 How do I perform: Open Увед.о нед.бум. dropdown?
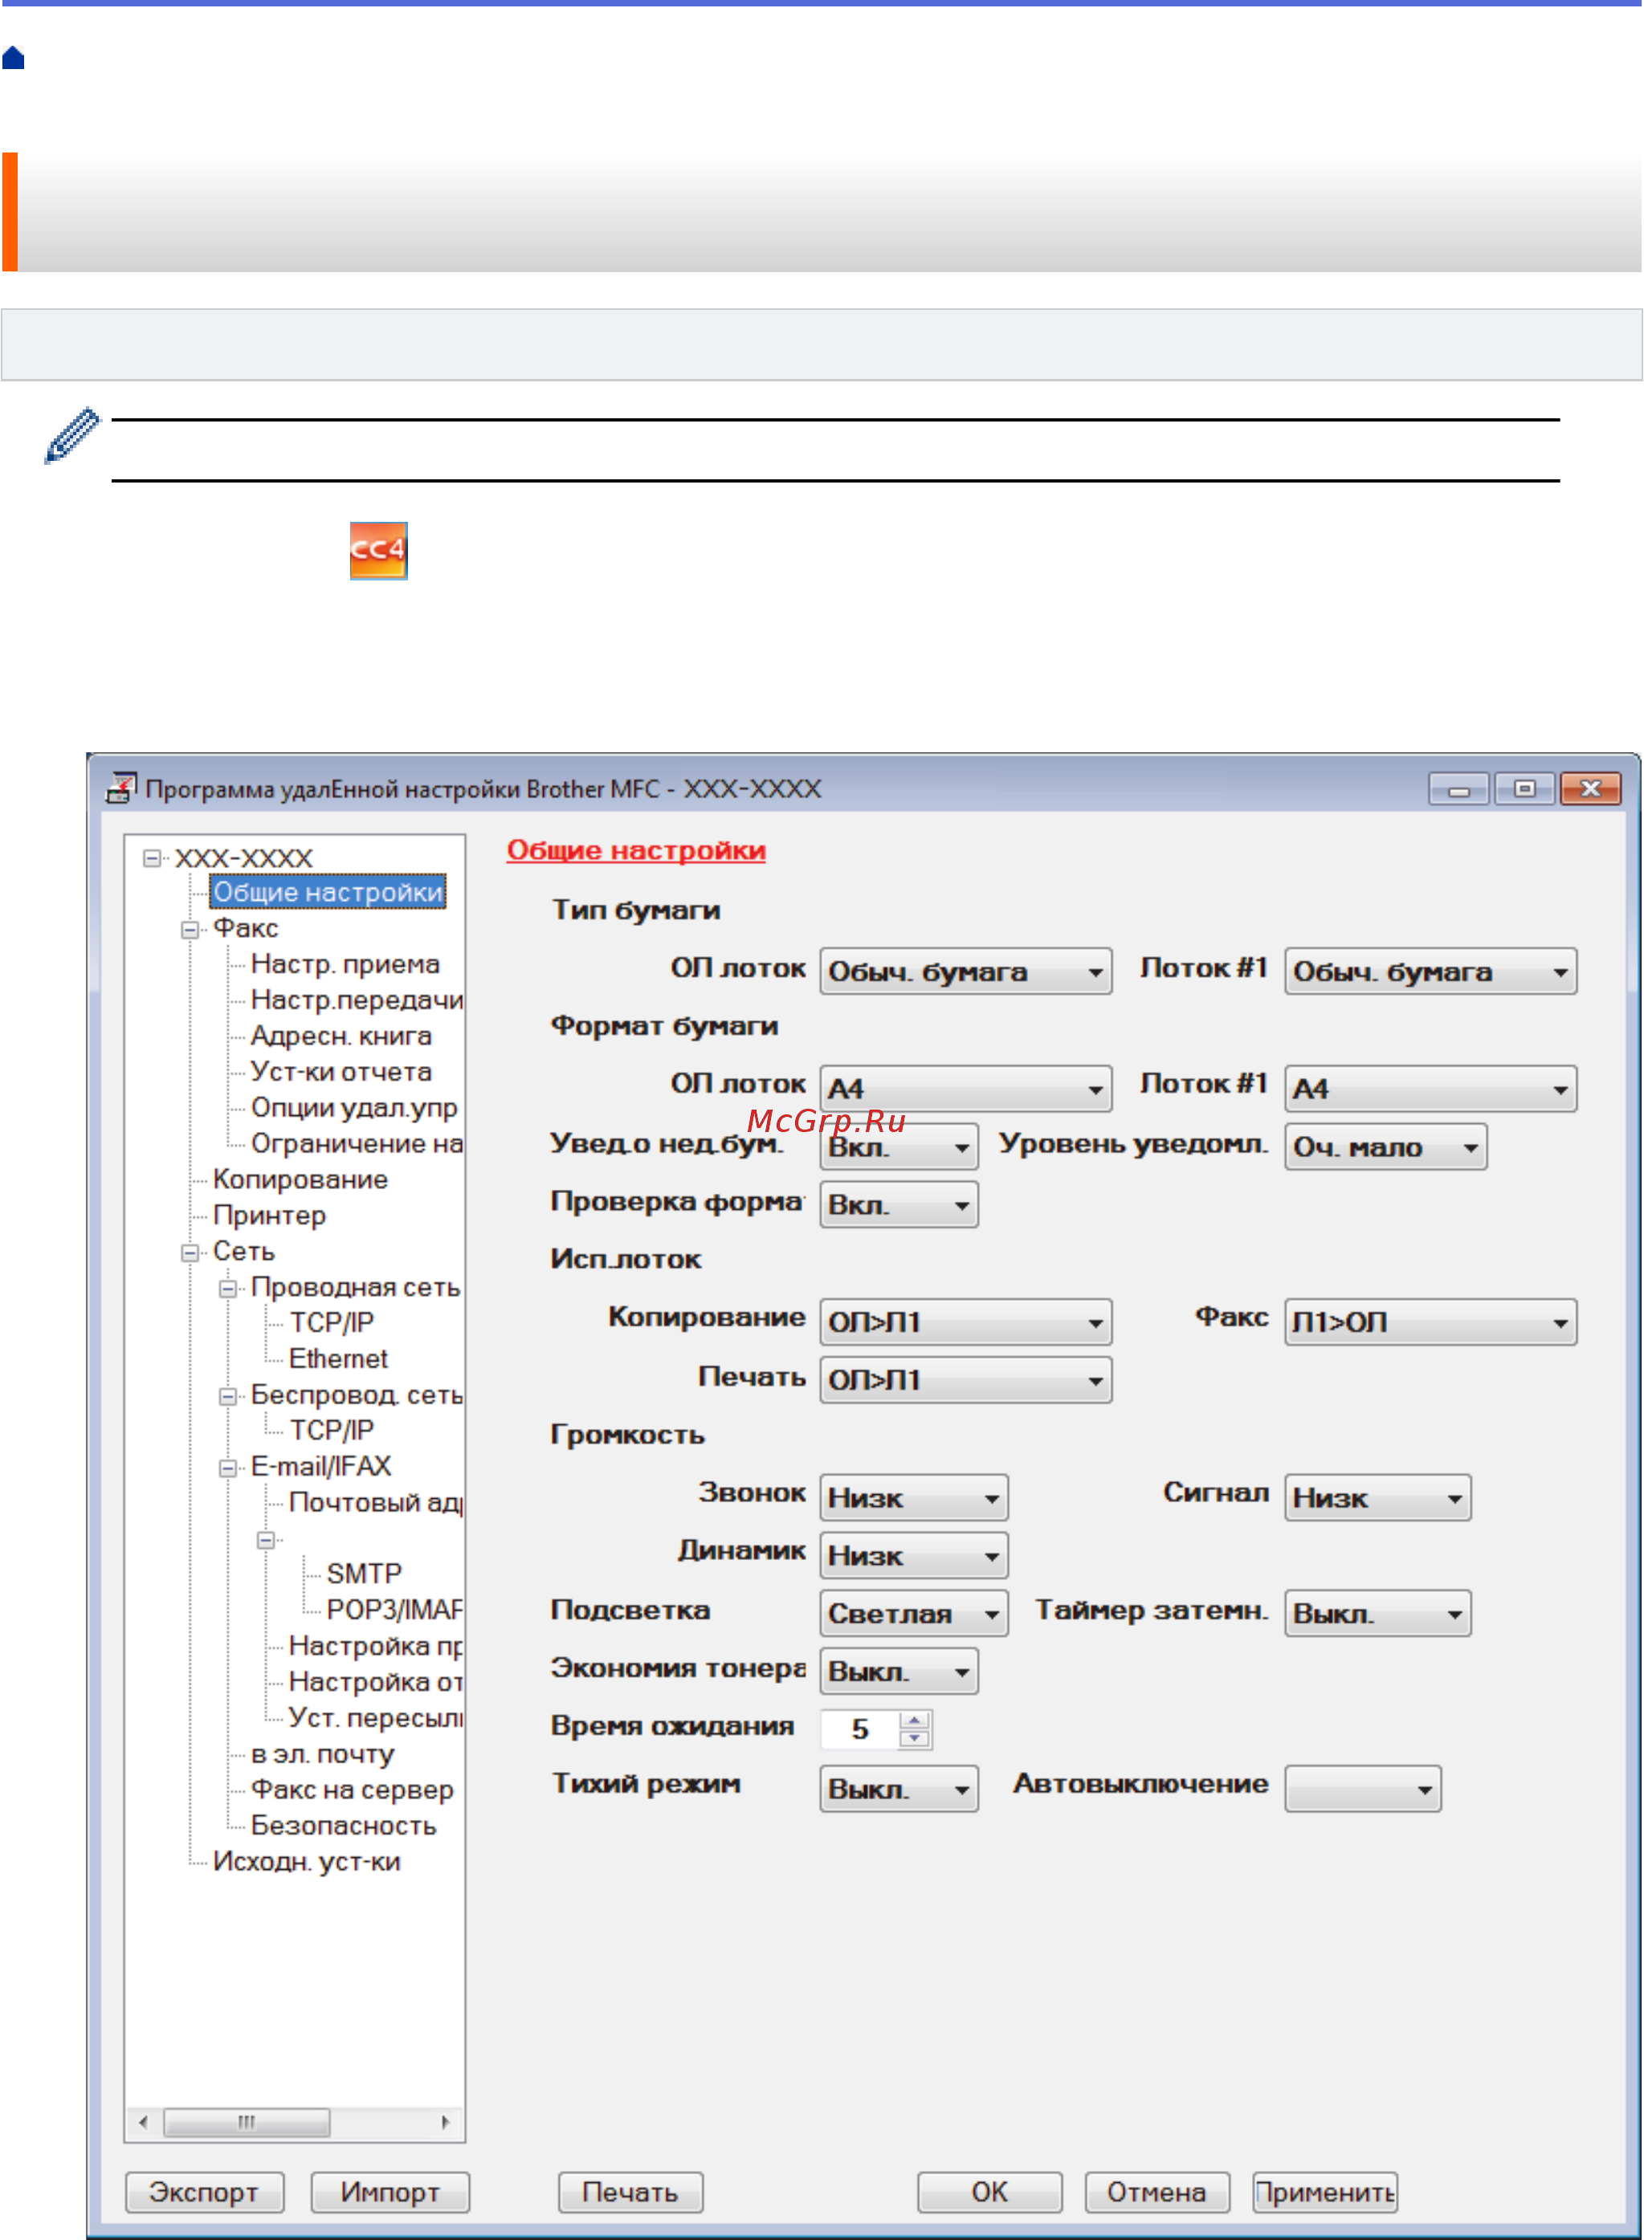(x=899, y=1146)
